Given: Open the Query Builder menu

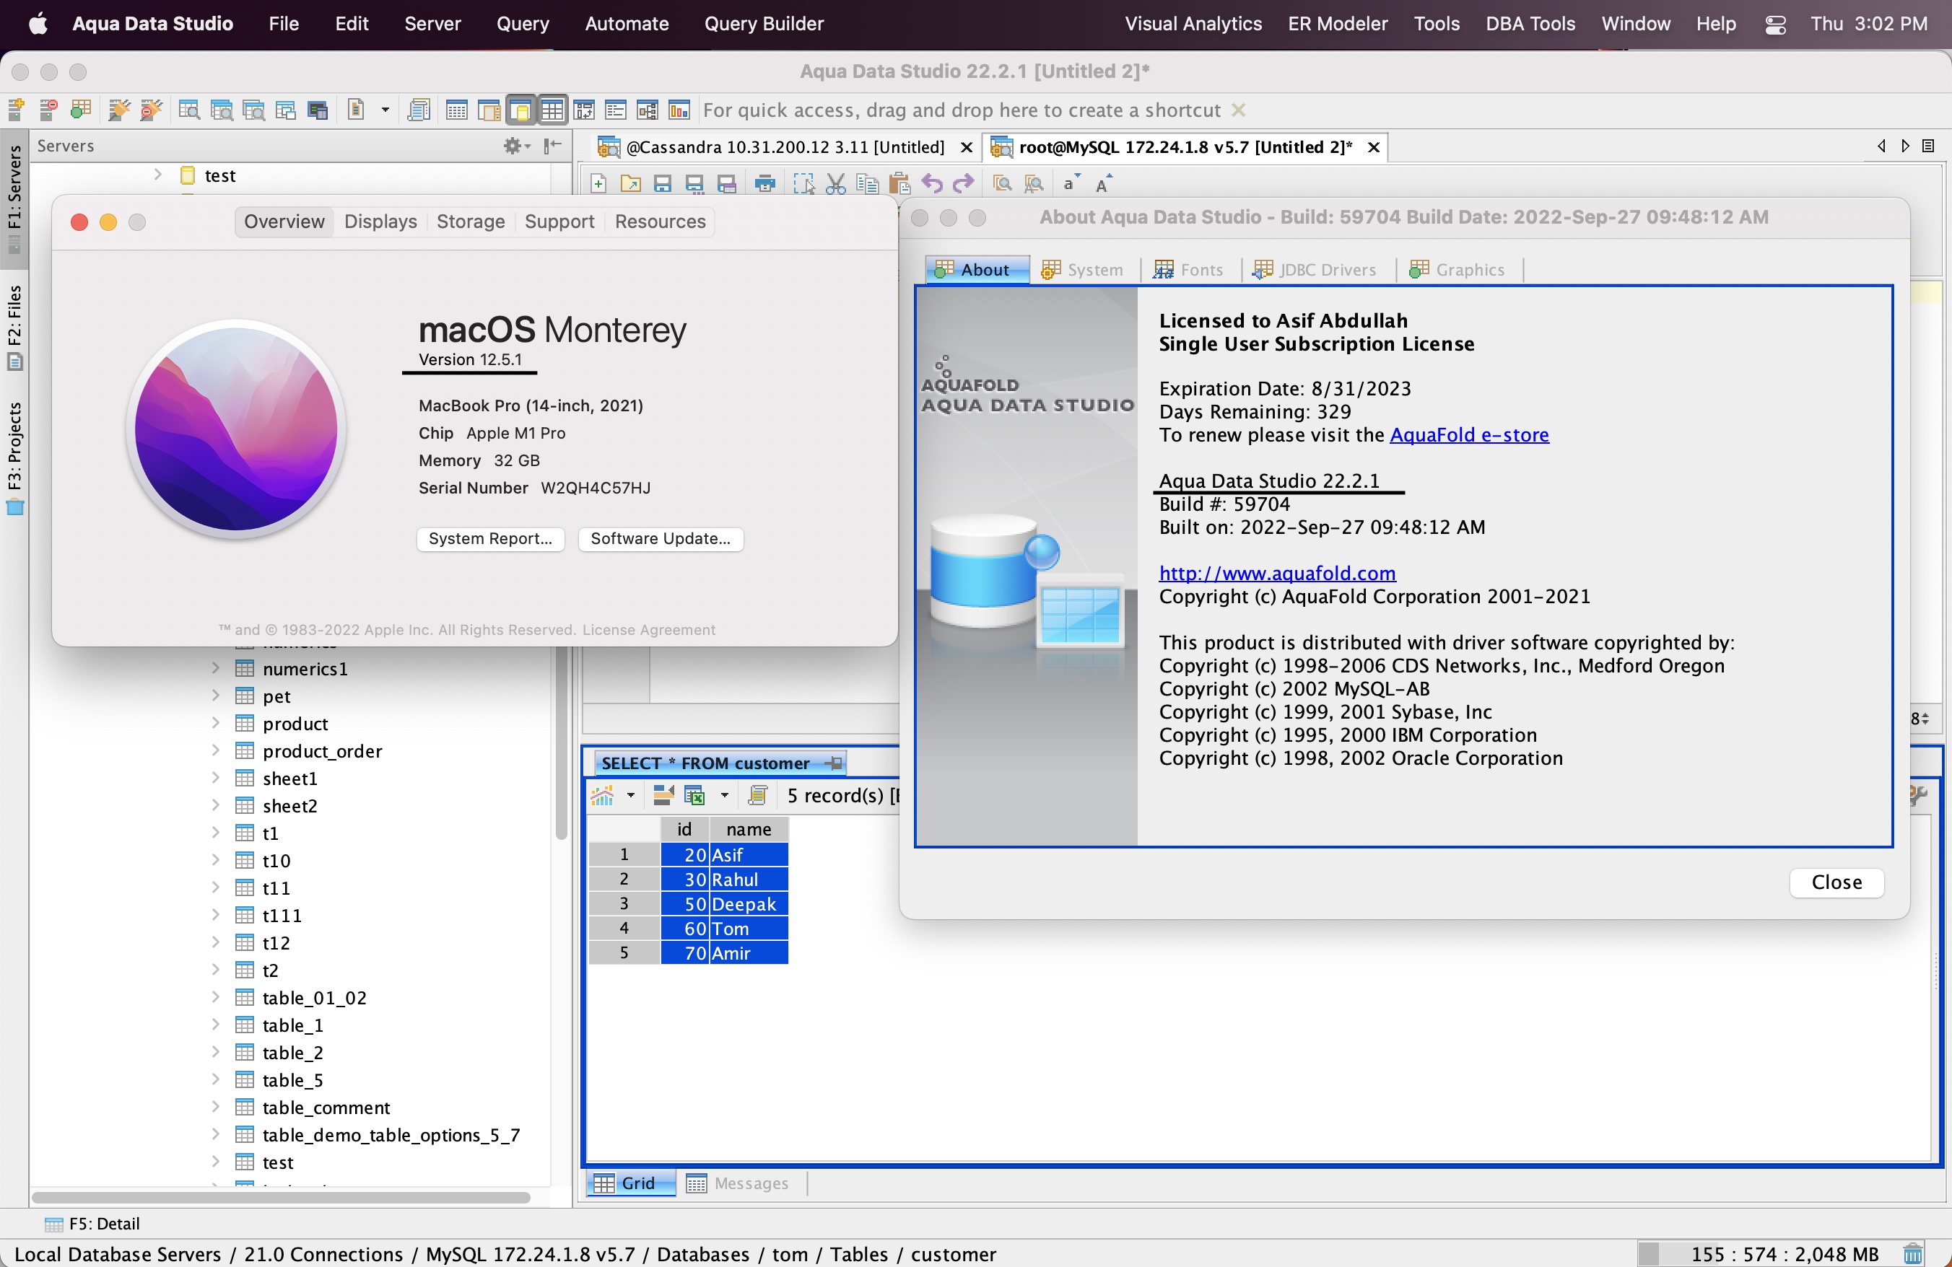Looking at the screenshot, I should [x=763, y=24].
